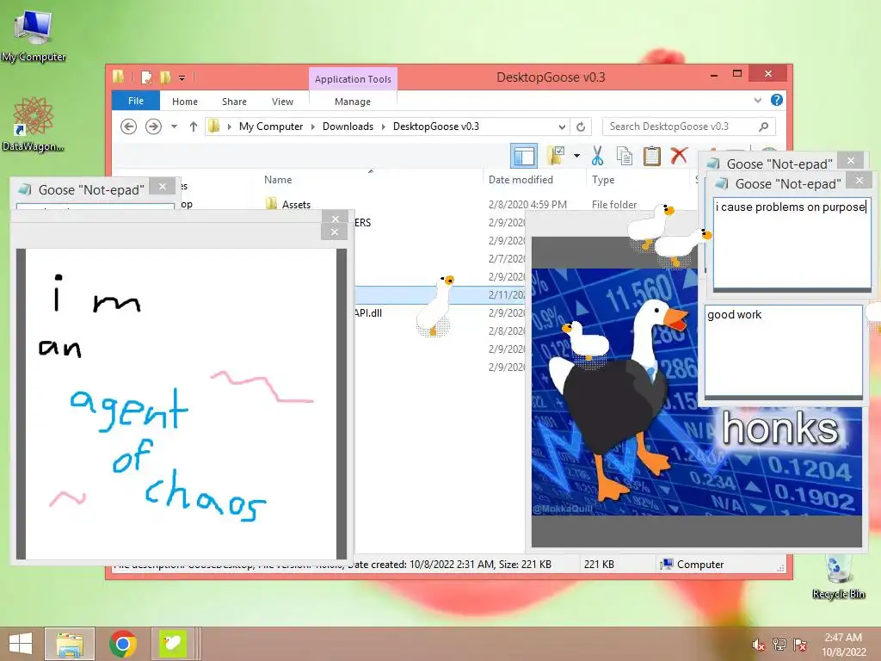Click the red Delete X icon

coord(680,155)
